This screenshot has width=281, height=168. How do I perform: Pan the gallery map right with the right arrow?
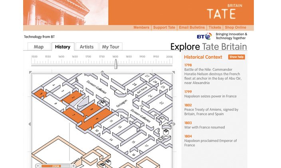[x=174, y=124]
